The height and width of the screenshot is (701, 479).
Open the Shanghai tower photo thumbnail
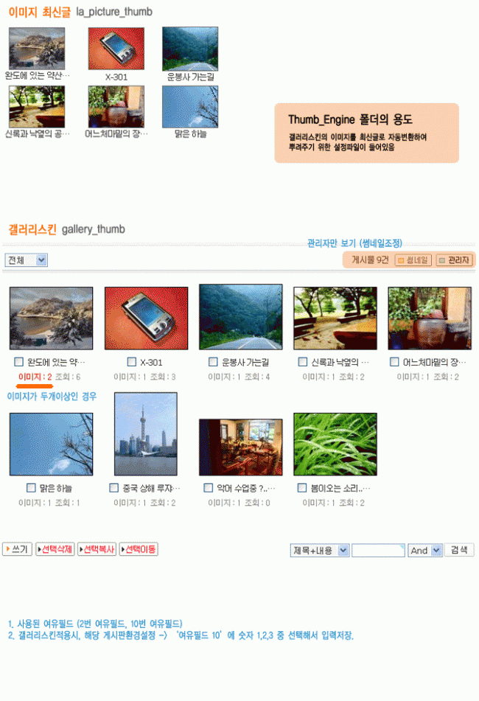pos(146,433)
